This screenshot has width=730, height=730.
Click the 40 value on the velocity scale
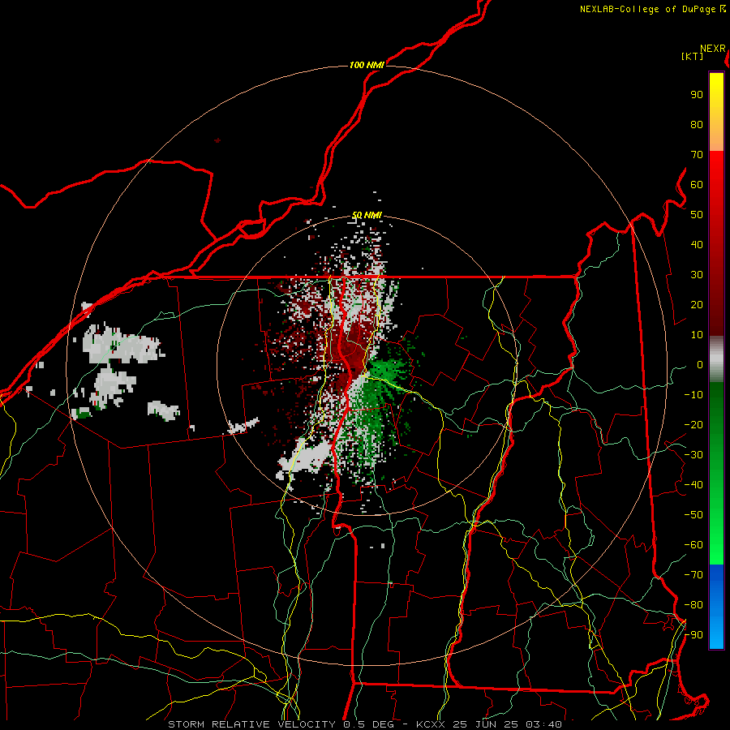tap(697, 245)
